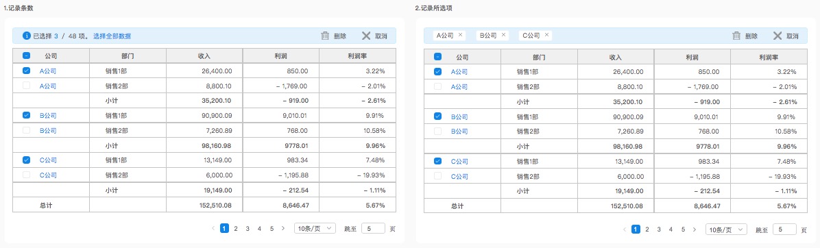Viewport: 820px width, 248px height.
Task: Uncheck A公司 销售1部 row in 记录条数 table
Action: [26, 71]
